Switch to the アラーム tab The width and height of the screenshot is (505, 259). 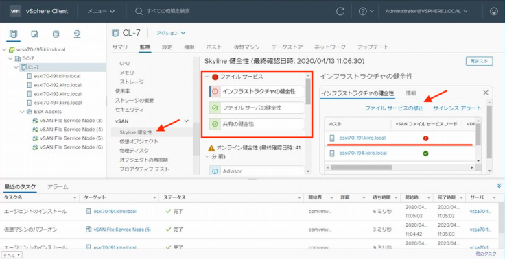pyautogui.click(x=58, y=186)
